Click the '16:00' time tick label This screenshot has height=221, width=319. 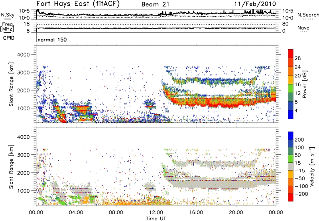coord(196,213)
